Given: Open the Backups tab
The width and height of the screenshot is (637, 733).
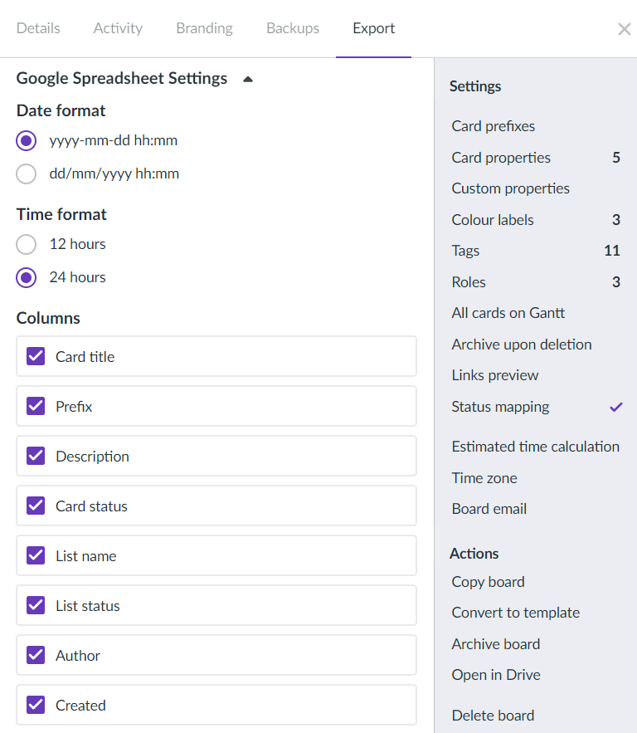Looking at the screenshot, I should [293, 28].
